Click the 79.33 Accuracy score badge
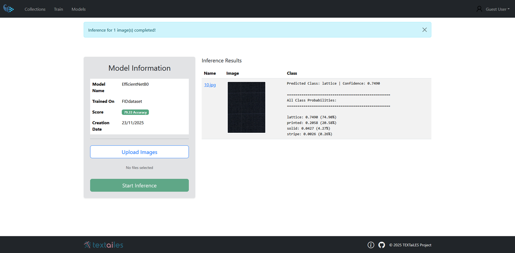The height and width of the screenshot is (253, 515). coord(135,112)
